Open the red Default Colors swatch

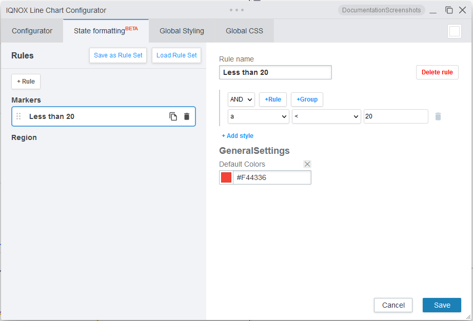pyautogui.click(x=226, y=177)
